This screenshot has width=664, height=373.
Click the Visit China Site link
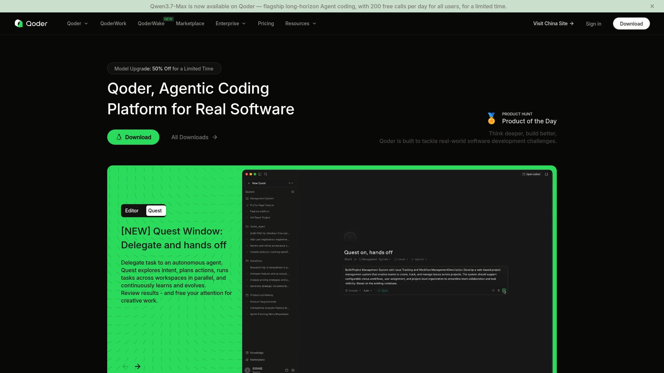(x=553, y=23)
